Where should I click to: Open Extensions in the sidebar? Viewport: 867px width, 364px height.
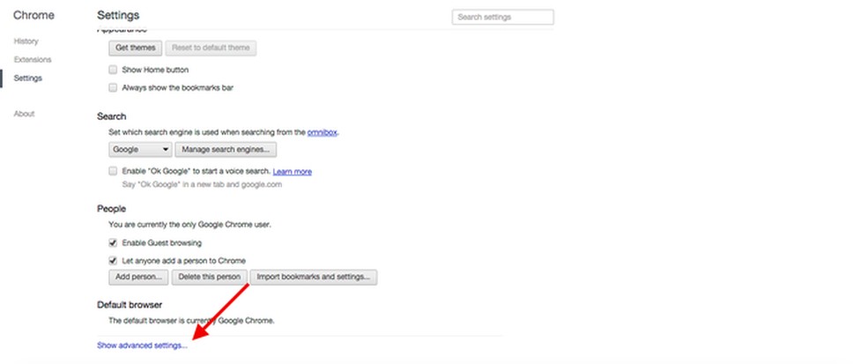pyautogui.click(x=33, y=60)
